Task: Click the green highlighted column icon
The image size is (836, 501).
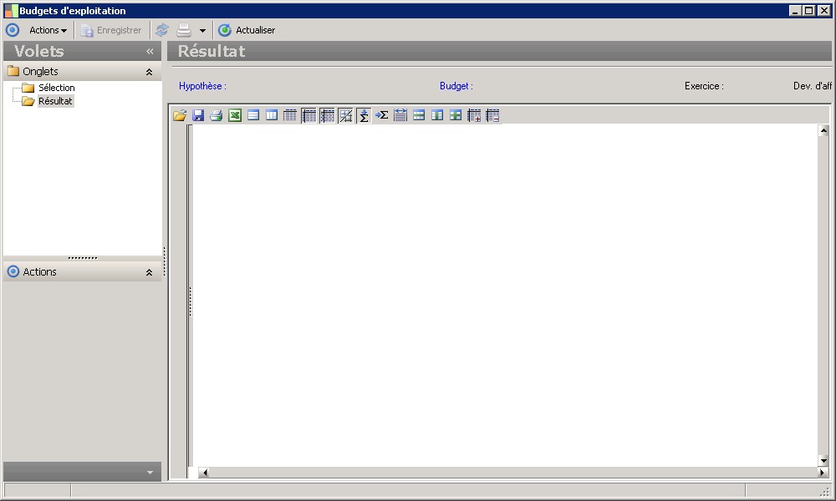Action: pyautogui.click(x=437, y=115)
